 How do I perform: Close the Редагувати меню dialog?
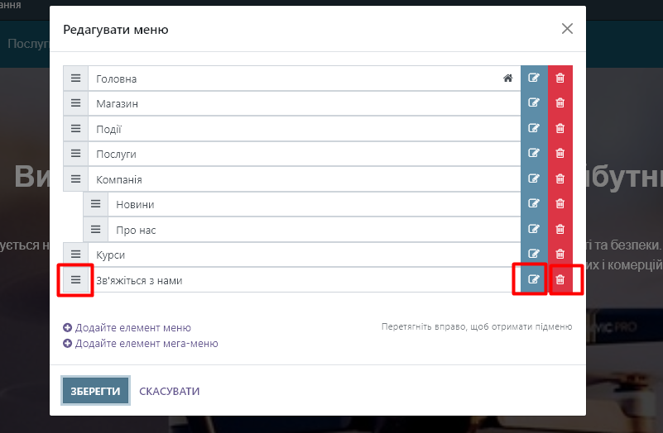(567, 29)
